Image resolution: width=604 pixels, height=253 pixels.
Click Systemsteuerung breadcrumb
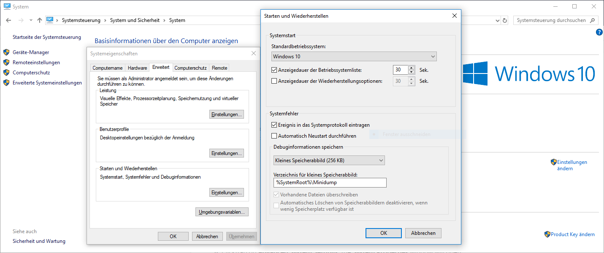(x=81, y=20)
